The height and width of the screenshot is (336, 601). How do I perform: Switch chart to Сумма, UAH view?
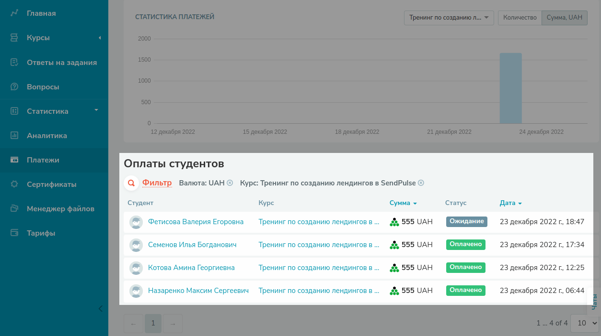pos(564,18)
